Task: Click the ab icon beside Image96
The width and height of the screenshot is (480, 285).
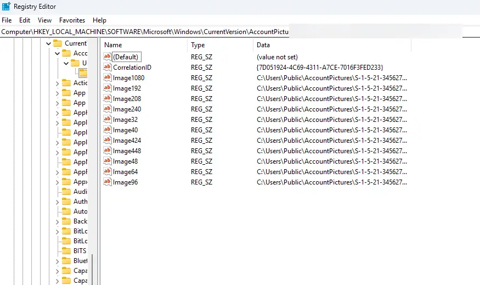Action: (107, 182)
